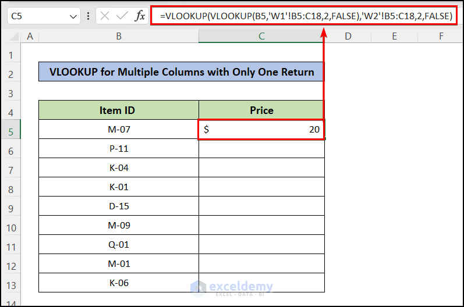The height and width of the screenshot is (307, 464).
Task: Select the empty Price cell beside P-11
Action: pos(261,148)
